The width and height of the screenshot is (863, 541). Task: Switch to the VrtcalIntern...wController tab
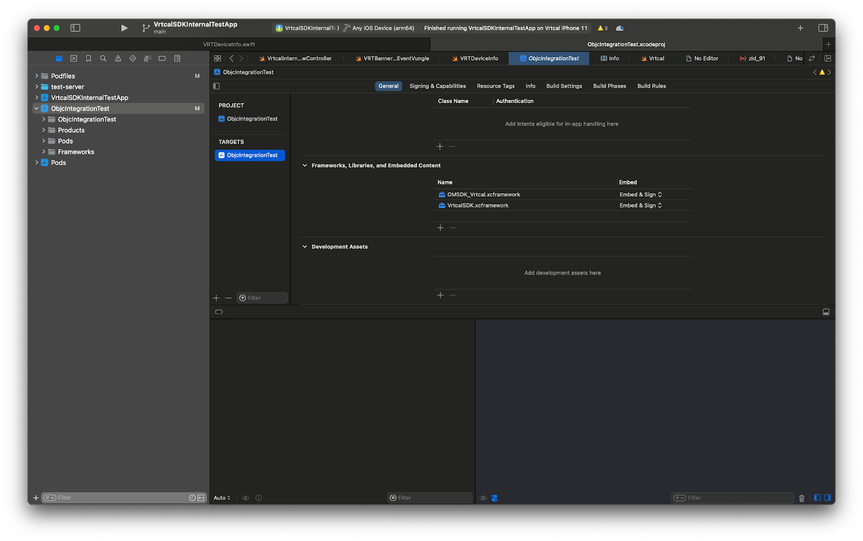tap(295, 58)
